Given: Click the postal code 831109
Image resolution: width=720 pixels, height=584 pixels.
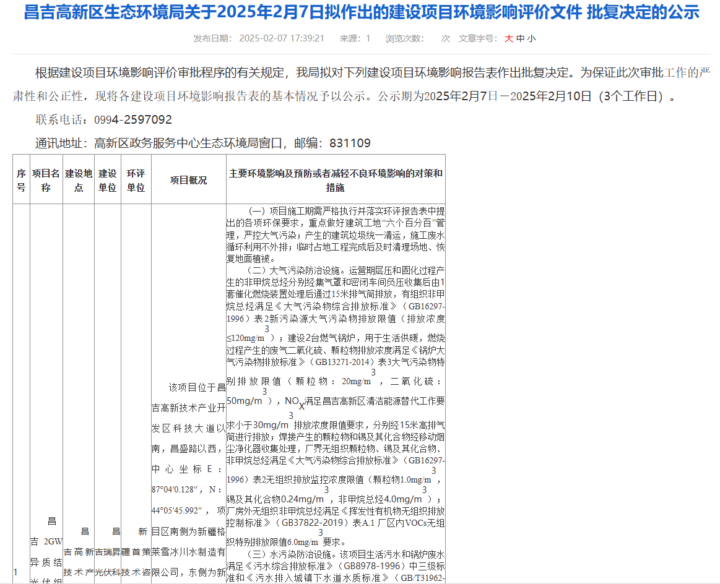Looking at the screenshot, I should click(350, 144).
